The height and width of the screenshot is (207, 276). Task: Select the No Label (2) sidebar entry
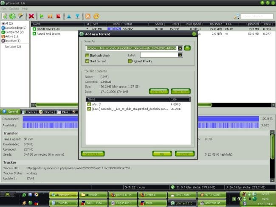(13, 47)
